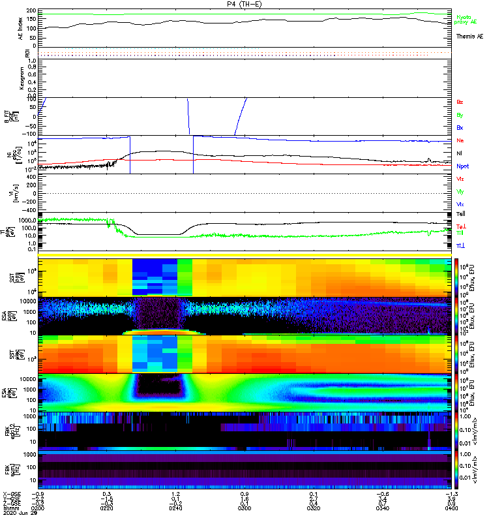Click the "0340" time tick label
489x522 pixels.
(x=383, y=508)
